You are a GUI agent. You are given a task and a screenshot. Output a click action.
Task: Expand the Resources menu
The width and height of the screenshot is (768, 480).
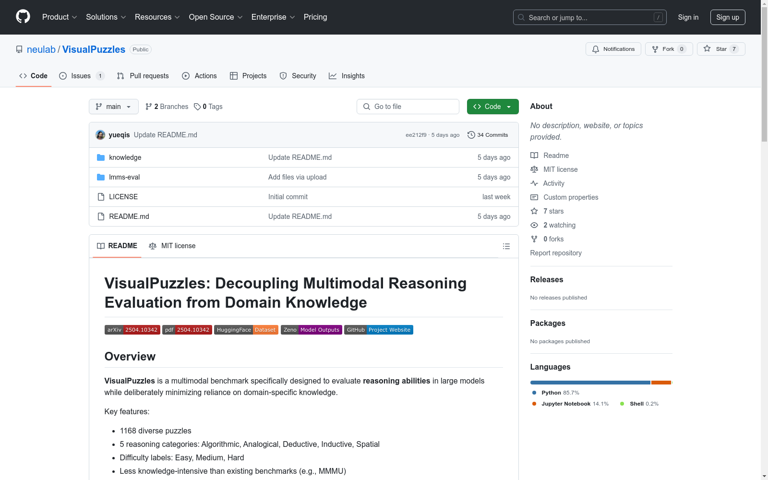[x=157, y=17]
